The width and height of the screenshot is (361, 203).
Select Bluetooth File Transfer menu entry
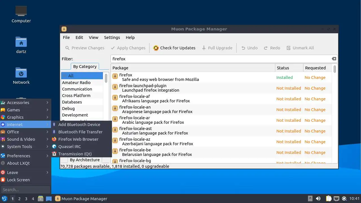[x=82, y=132]
